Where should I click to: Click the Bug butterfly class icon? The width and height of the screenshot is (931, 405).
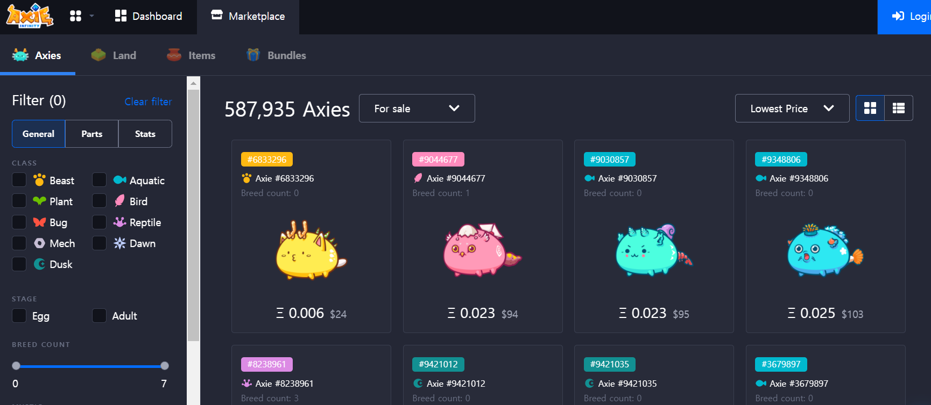39,222
